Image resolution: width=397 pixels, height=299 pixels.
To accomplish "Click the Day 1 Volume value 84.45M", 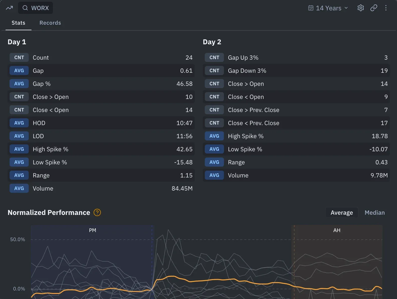I will tap(182, 189).
